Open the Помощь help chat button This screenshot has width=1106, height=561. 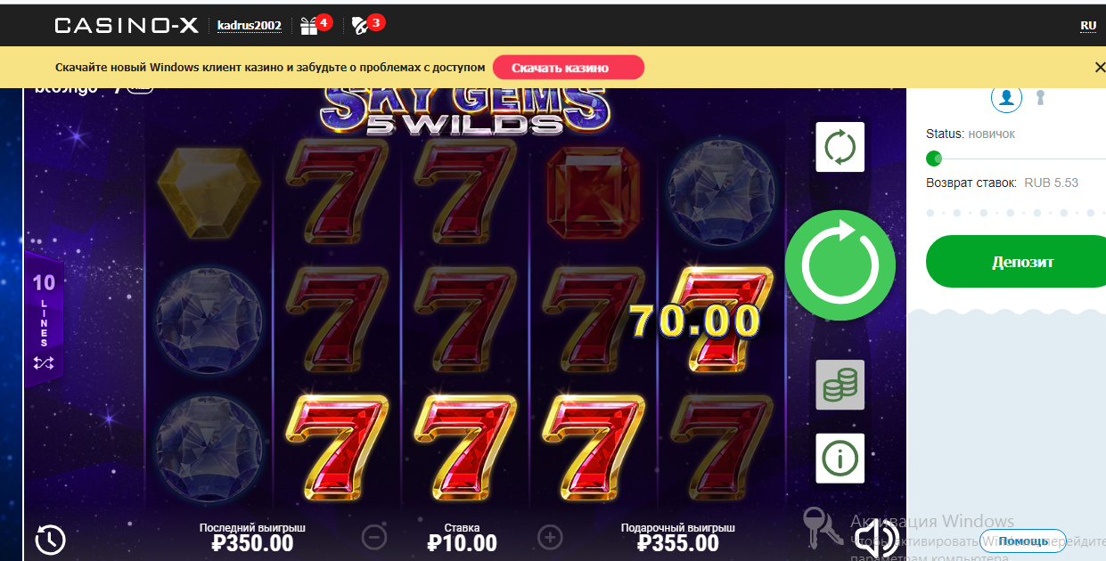point(1022,541)
